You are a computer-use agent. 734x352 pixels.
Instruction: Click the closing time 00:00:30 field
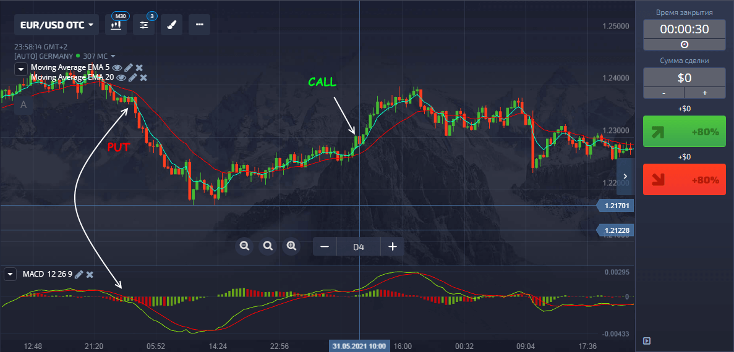tap(684, 29)
